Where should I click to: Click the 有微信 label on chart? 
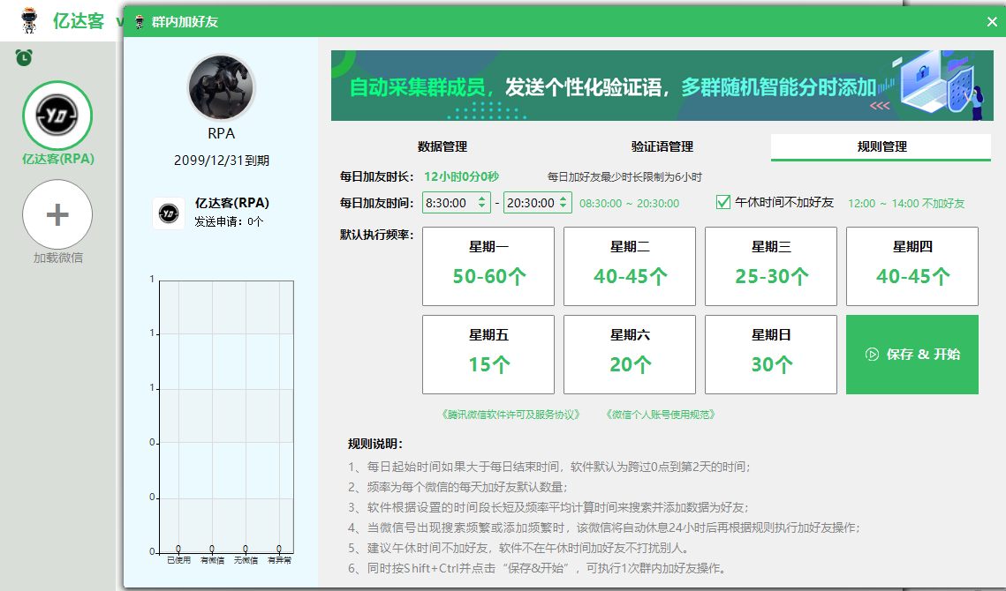[212, 560]
